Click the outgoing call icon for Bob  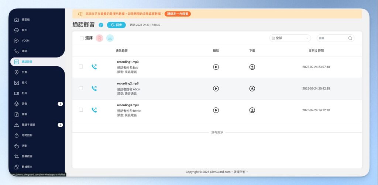(94, 67)
